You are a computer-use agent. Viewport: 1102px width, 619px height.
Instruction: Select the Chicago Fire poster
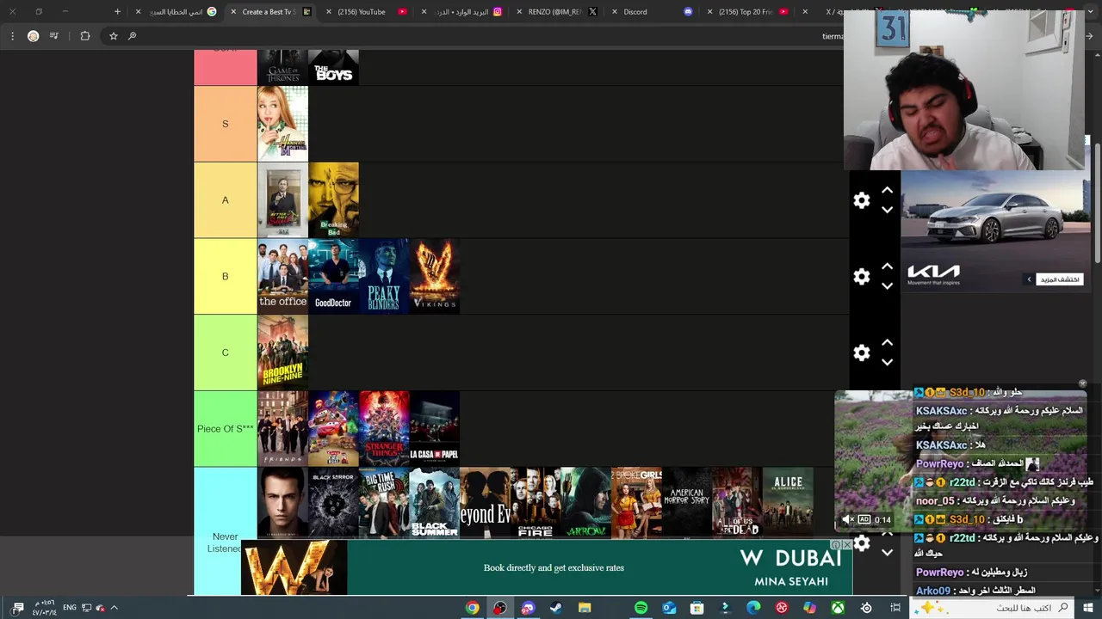(x=536, y=503)
